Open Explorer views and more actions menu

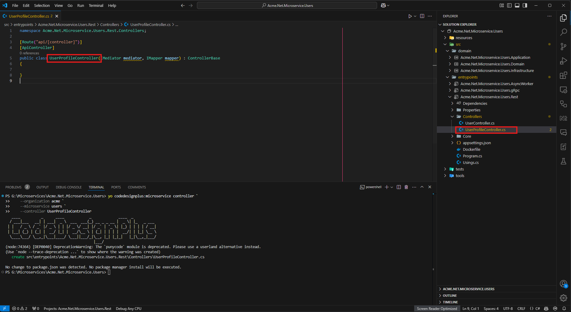(x=549, y=16)
